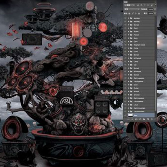
Task: Filter layers for shape layers
Action: pyautogui.click(x=148, y=5)
